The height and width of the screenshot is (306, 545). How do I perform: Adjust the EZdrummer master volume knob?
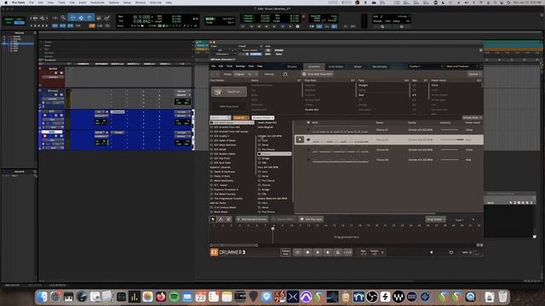(451, 252)
